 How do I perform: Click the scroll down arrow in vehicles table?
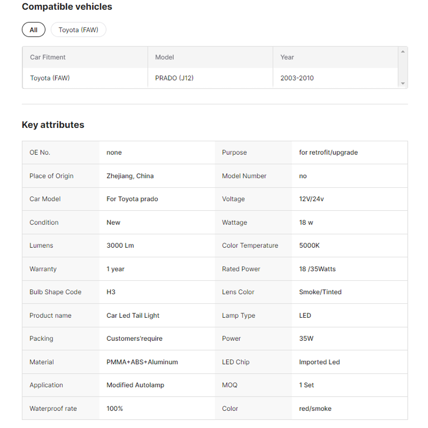tap(402, 83)
